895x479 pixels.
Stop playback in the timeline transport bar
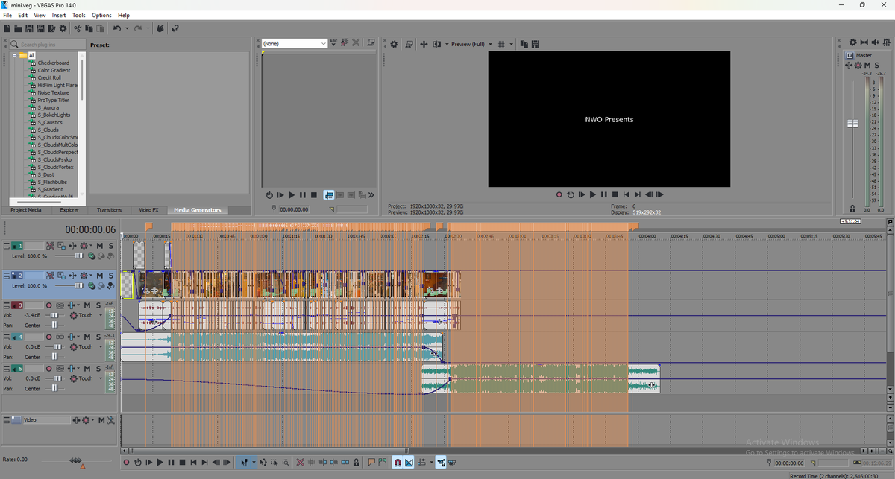[x=182, y=463]
